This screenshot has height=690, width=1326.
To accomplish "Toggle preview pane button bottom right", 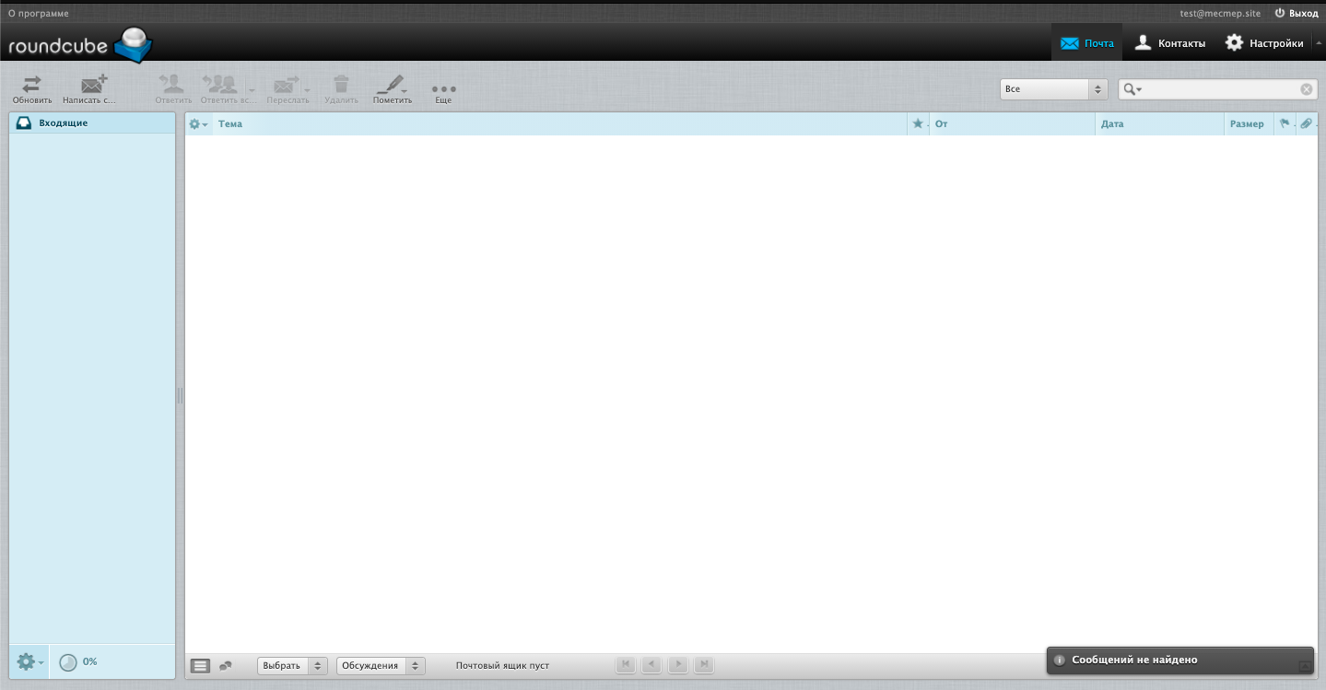I will click(1305, 665).
